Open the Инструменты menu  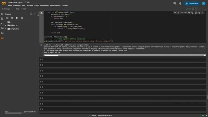pos(55,6)
